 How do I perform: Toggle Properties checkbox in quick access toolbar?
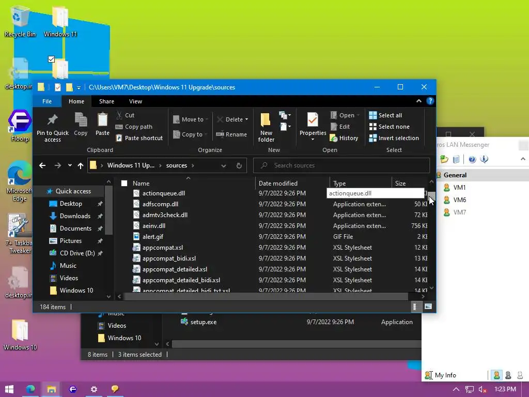click(x=58, y=87)
